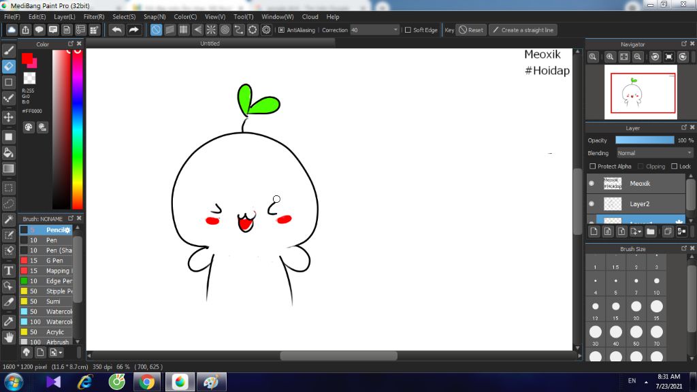Click the rainbow hue strip
Screen dimensions: 697x392
click(78, 129)
